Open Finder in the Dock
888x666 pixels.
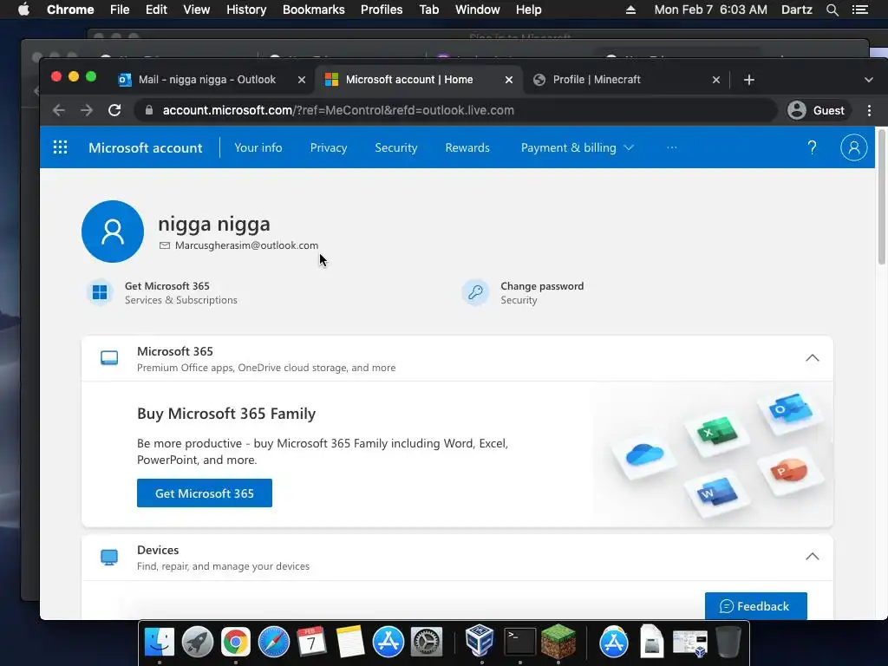[x=160, y=643]
